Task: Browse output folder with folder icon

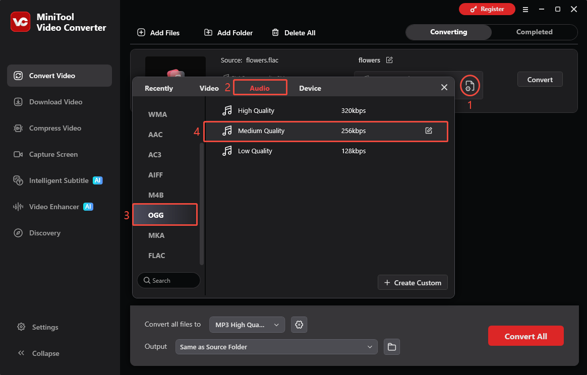Action: (x=391, y=347)
